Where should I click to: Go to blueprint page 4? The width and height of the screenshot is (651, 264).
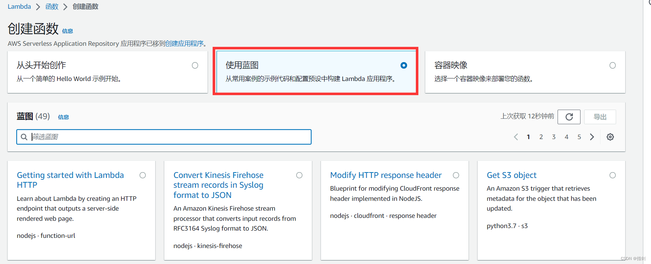tap(567, 137)
